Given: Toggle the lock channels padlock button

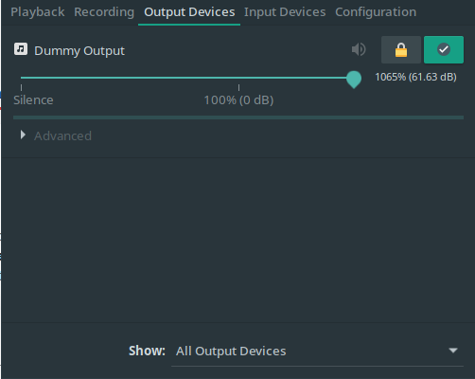Looking at the screenshot, I should [x=401, y=49].
